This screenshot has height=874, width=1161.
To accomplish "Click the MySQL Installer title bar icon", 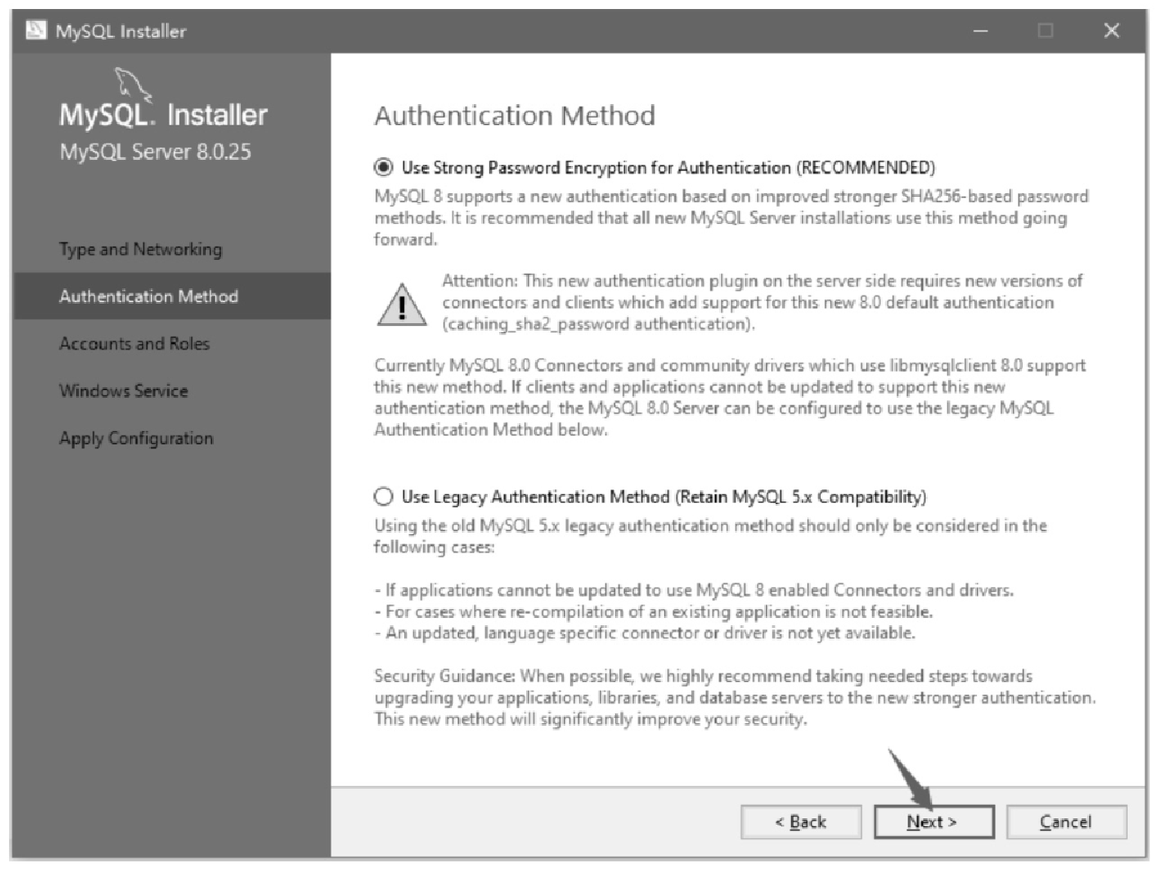I will point(36,31).
